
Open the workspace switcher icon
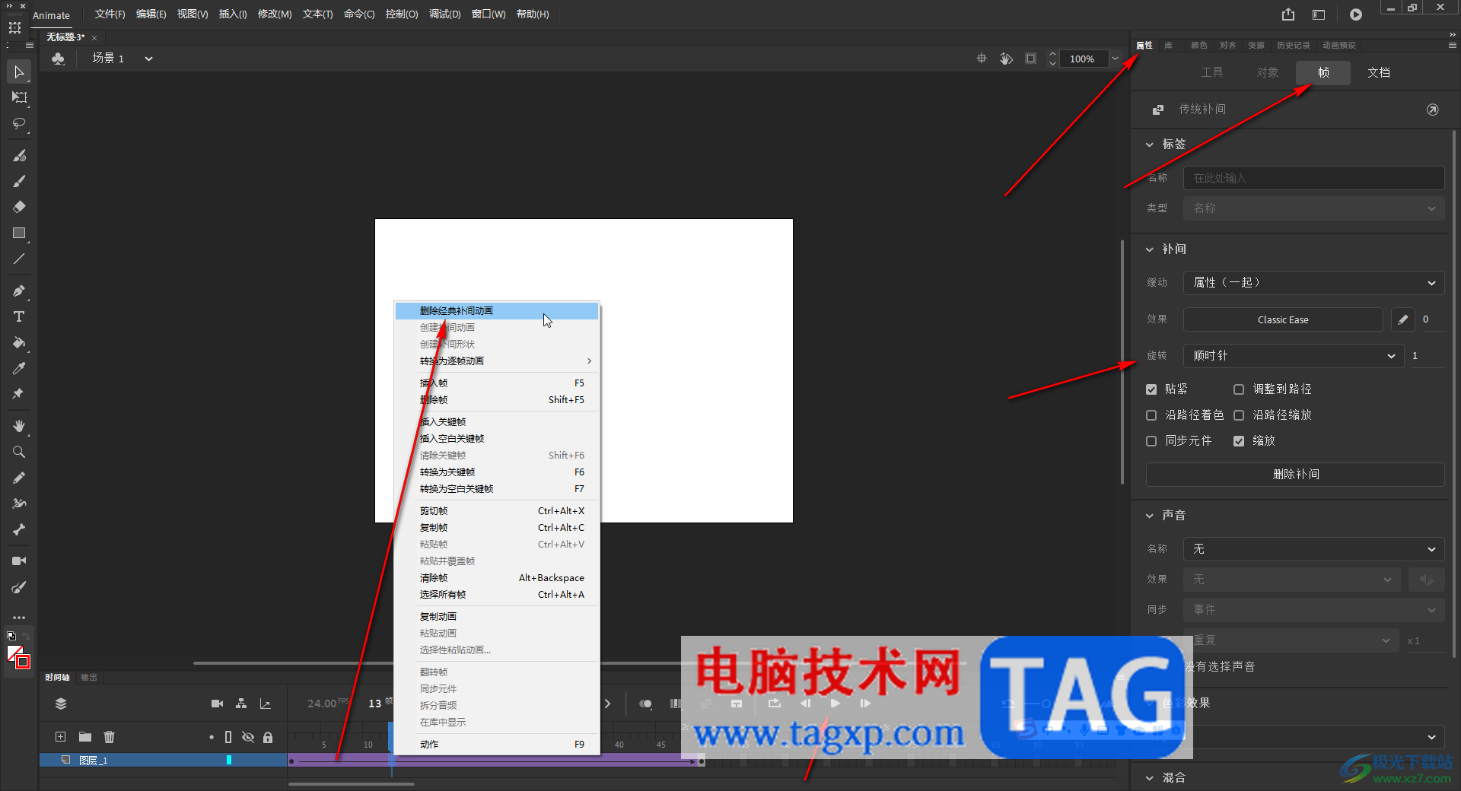pos(1319,14)
